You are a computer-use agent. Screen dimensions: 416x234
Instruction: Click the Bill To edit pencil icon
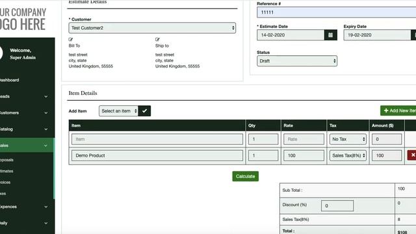[x=71, y=40]
